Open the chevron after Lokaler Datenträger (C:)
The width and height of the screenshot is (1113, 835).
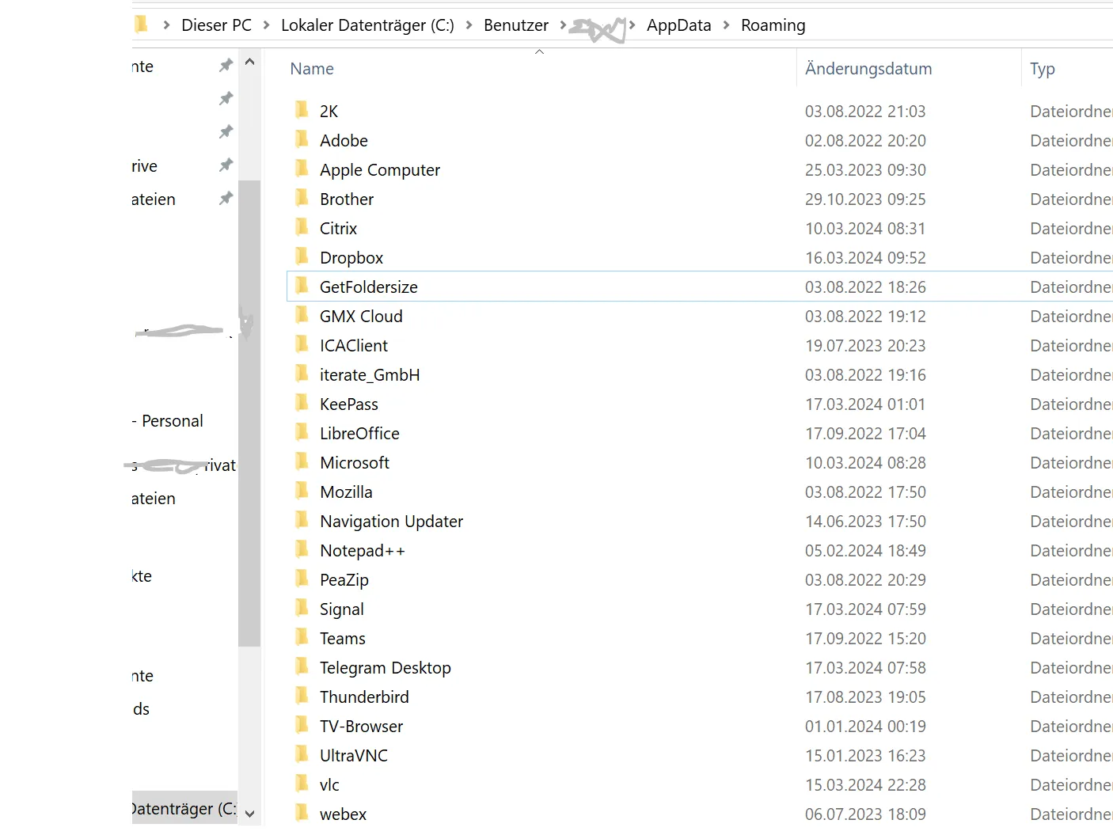pos(469,25)
